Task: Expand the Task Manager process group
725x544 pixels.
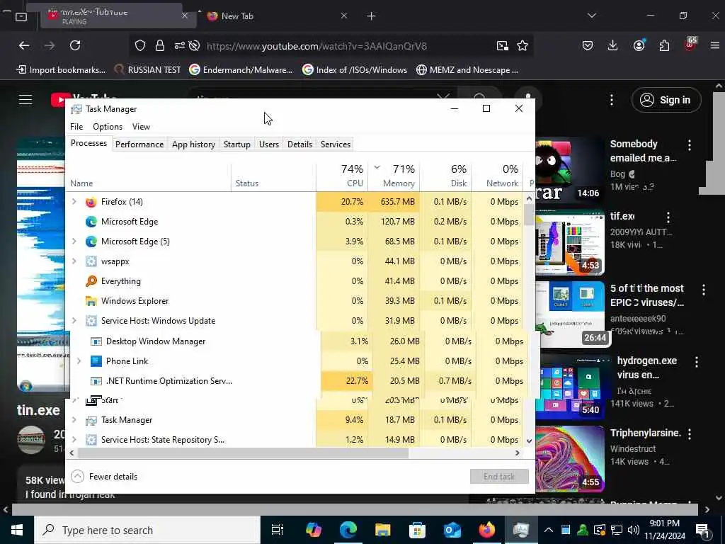Action: [x=74, y=419]
